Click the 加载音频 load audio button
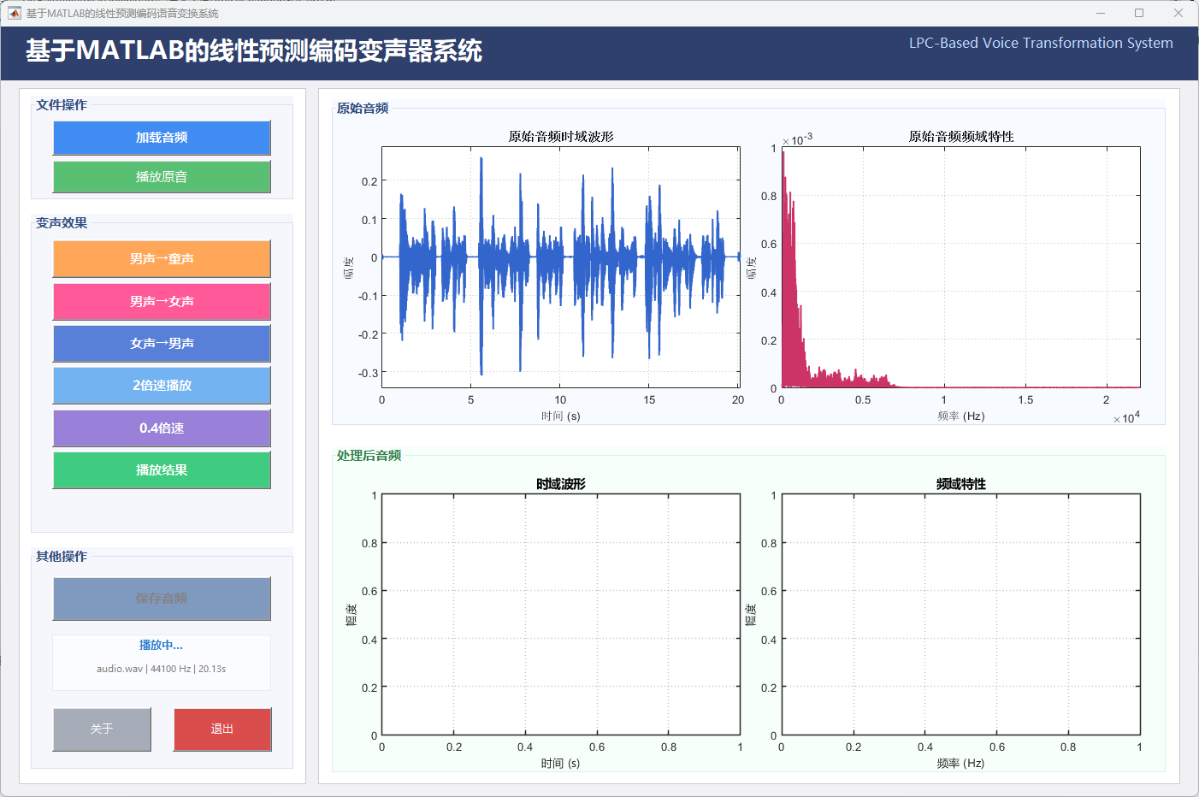 pyautogui.click(x=162, y=138)
